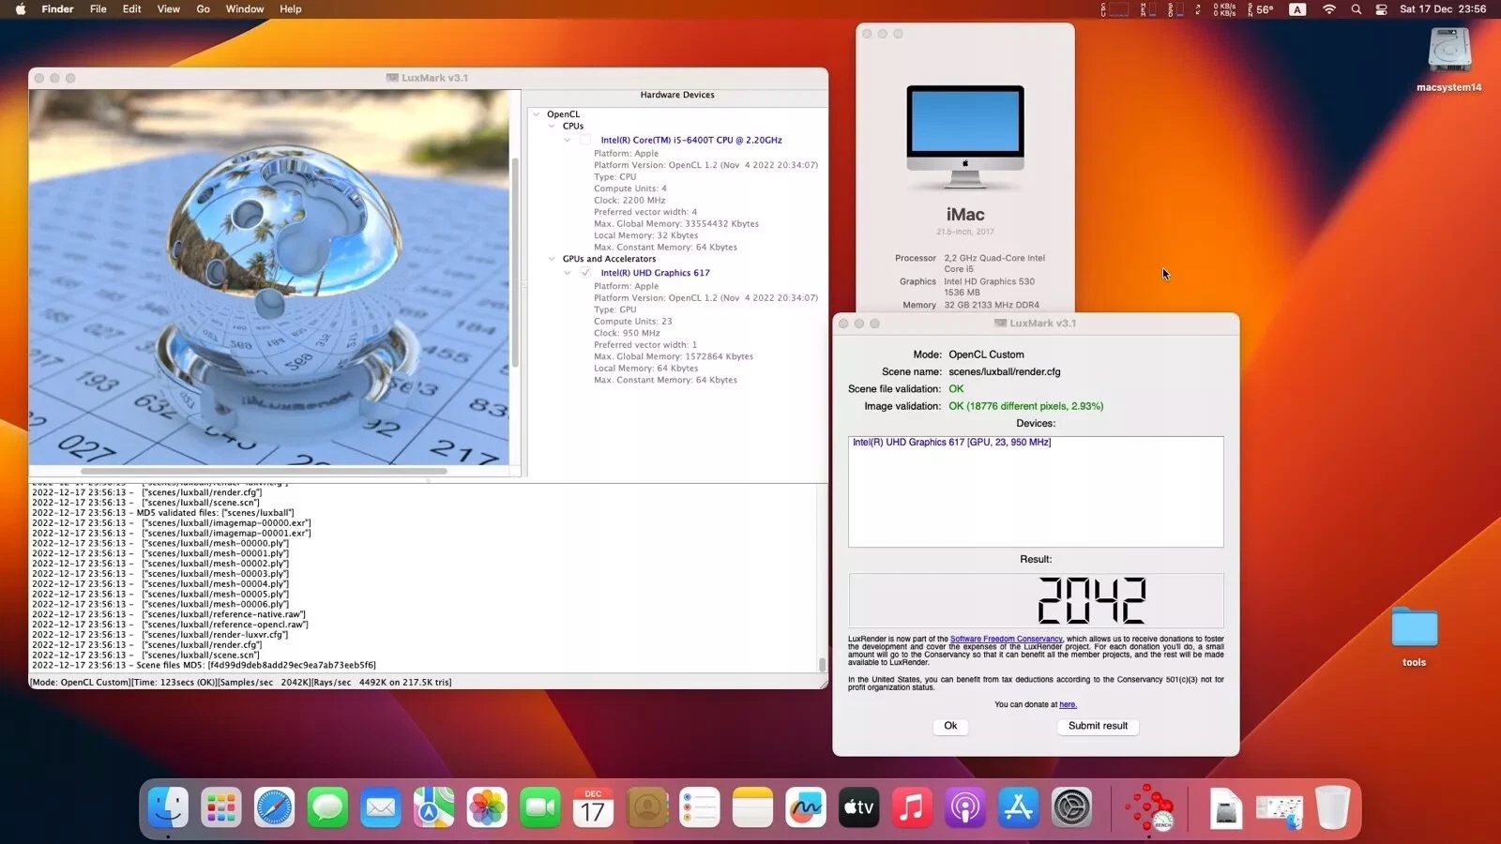Screen dimensions: 1501x844
Task: Open the Edit menu
Action: pyautogui.click(x=132, y=9)
